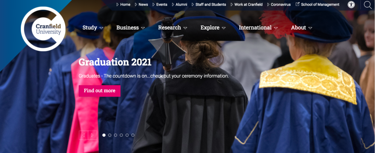Open Work at Cranfield link

tap(246, 4)
